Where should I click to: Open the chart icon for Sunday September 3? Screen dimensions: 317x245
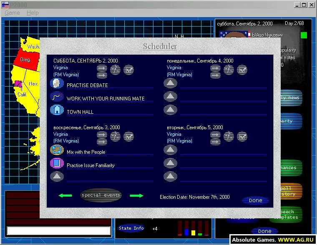(115, 136)
